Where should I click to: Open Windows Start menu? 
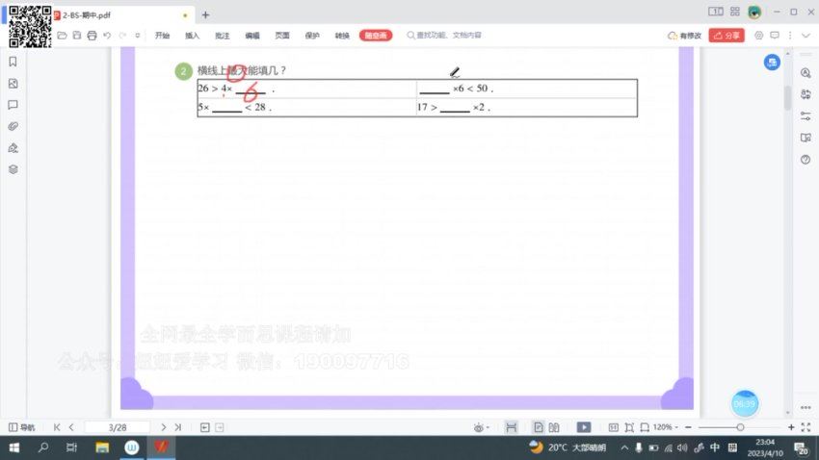click(x=14, y=447)
